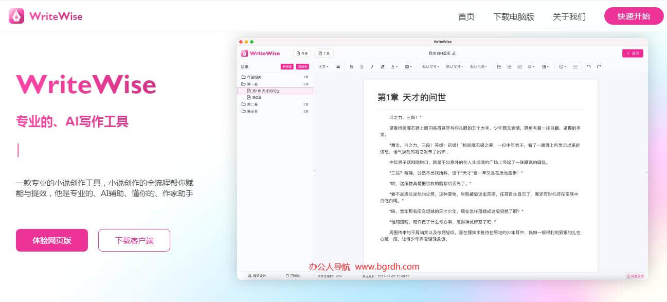Click the 下载客户端 button

point(134,240)
